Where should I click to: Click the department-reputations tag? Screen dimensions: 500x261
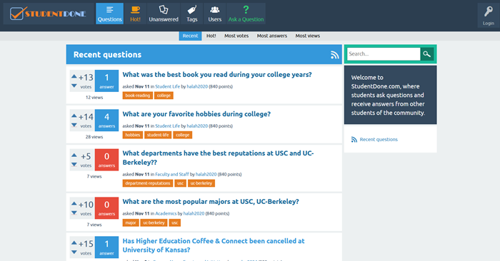point(148,183)
